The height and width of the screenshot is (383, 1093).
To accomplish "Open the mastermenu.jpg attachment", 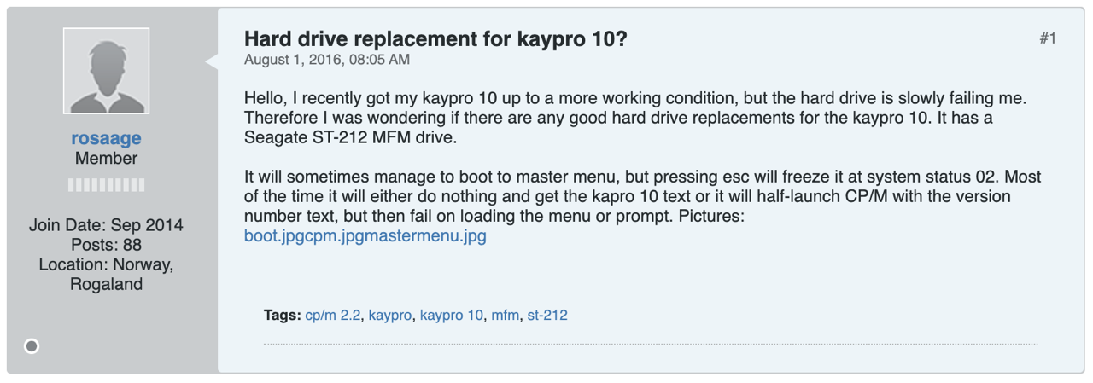I will click(x=425, y=236).
